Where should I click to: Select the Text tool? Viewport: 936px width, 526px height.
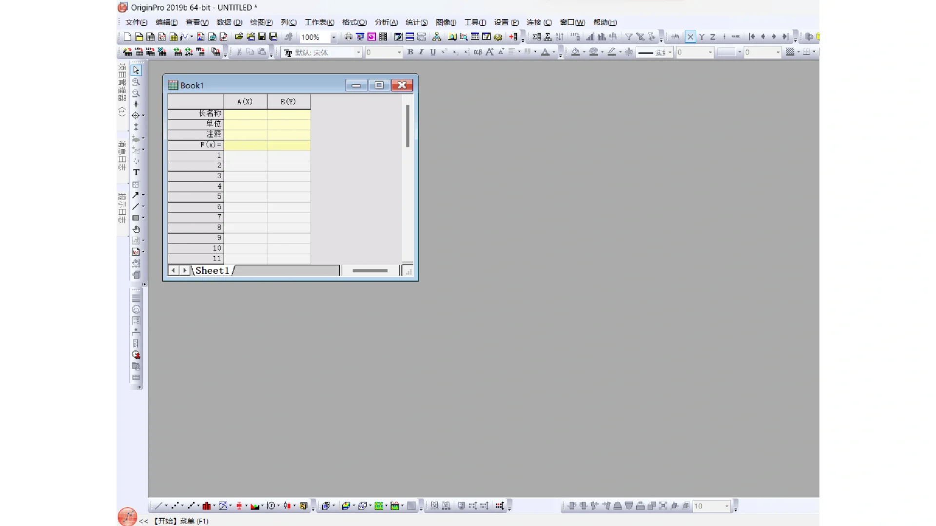pos(136,172)
